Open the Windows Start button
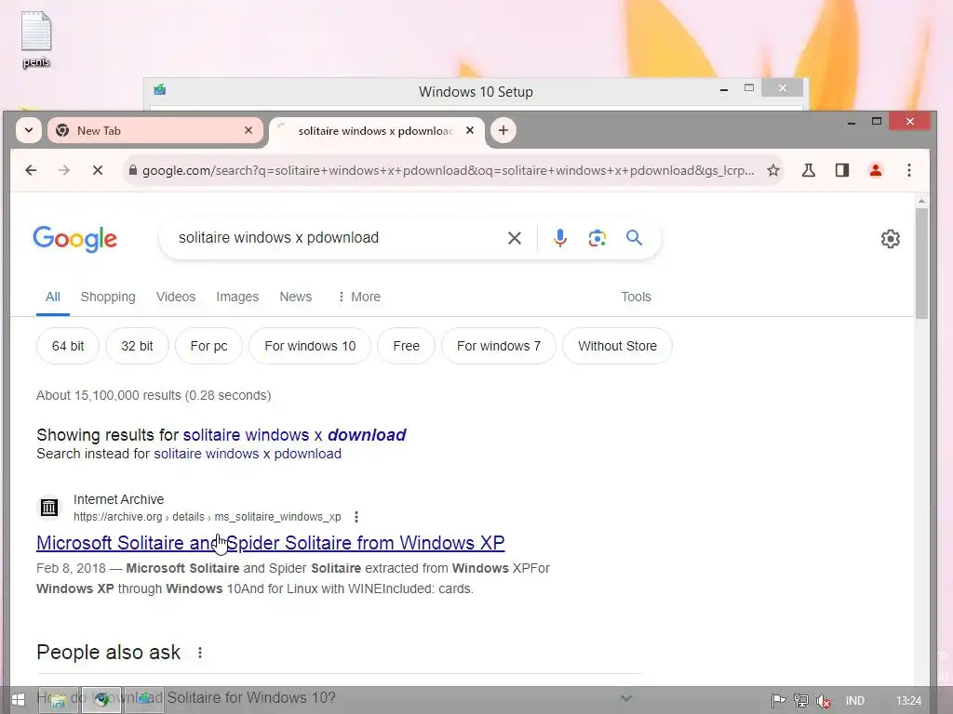953x714 pixels. pos(18,700)
